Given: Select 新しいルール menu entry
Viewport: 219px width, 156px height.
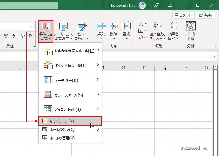Looking at the screenshot, I should point(70,121).
